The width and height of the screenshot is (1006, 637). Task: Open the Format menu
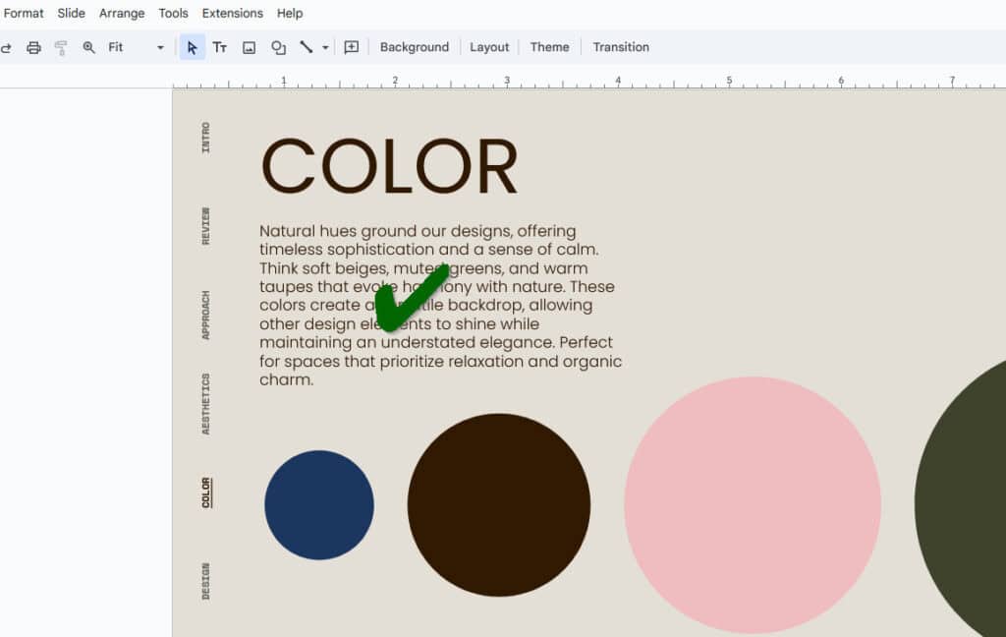click(x=24, y=14)
